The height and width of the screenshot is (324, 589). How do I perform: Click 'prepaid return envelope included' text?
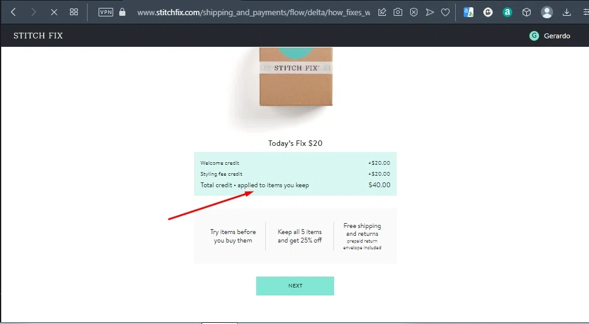coord(362,244)
